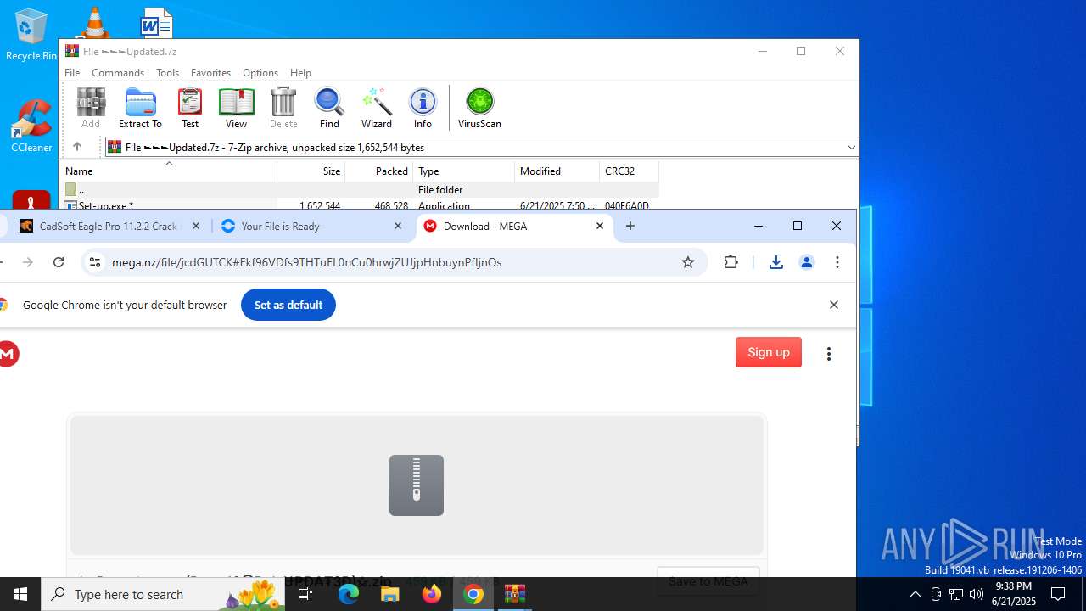Viewport: 1086px width, 611px height.
Task: Click the taskbar search box
Action: tap(164, 594)
